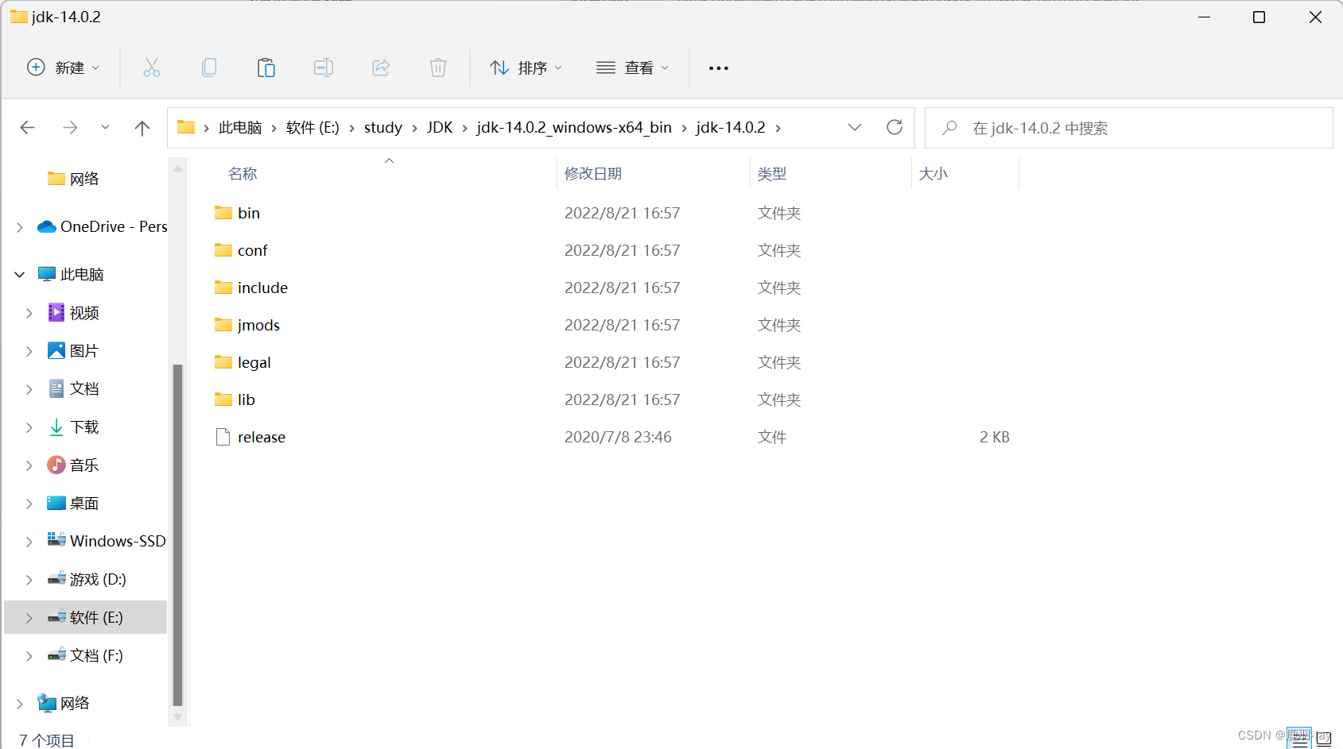Expand the OneDrive tree node

(x=20, y=227)
